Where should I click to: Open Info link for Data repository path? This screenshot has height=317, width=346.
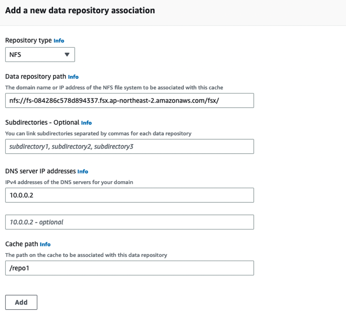point(73,77)
